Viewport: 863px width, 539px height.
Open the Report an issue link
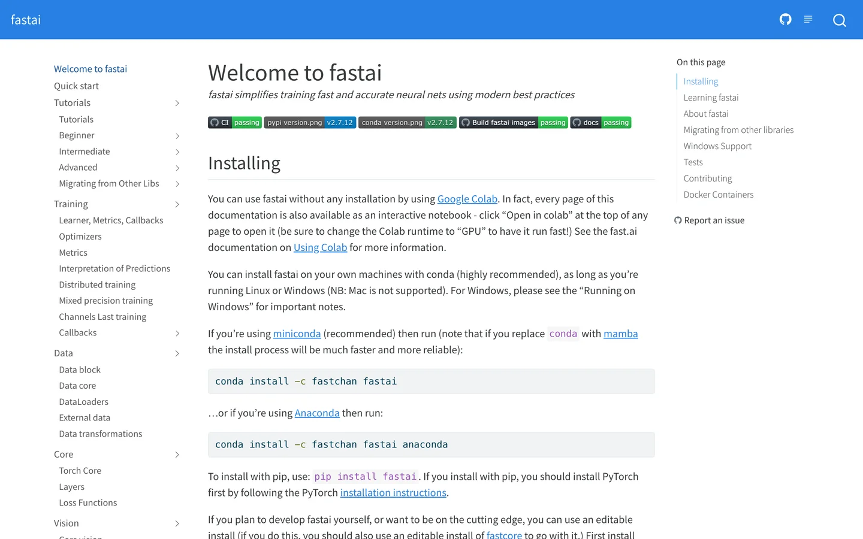point(710,220)
